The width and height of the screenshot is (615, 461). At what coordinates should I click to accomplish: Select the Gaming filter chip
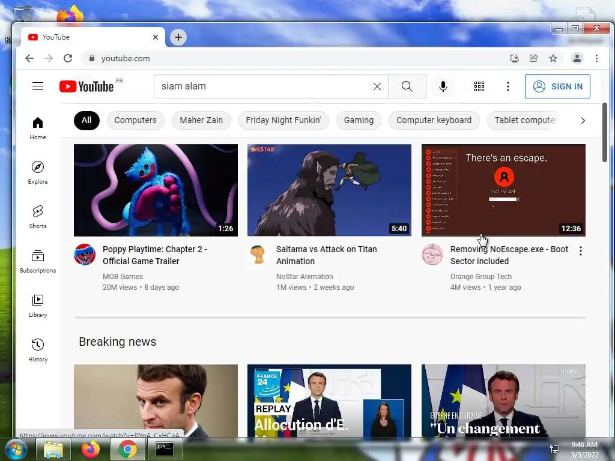359,120
